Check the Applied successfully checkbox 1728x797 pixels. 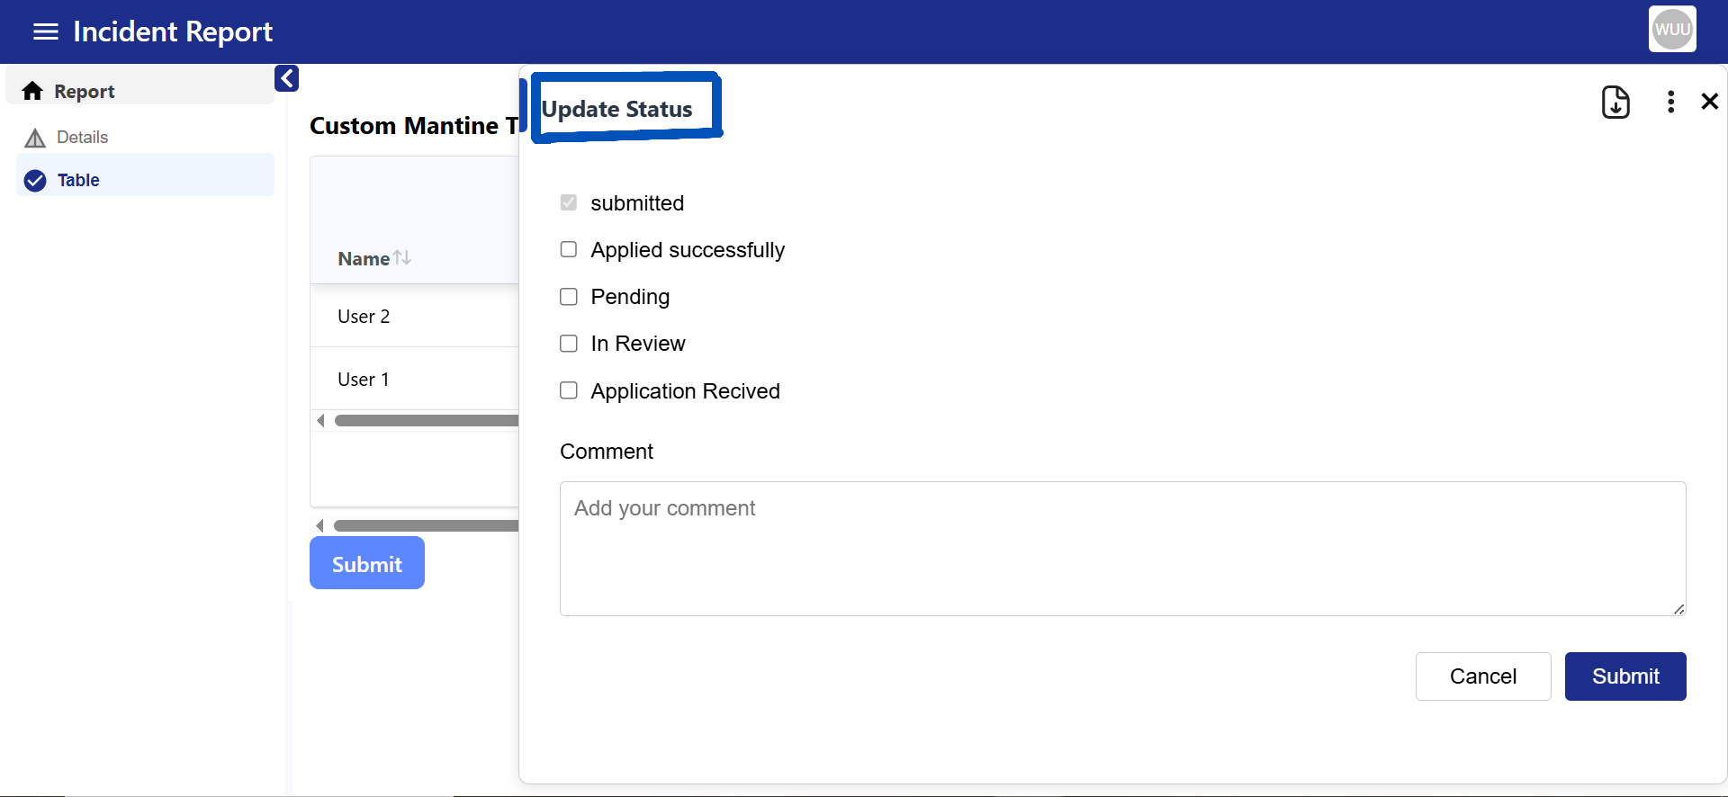569,249
